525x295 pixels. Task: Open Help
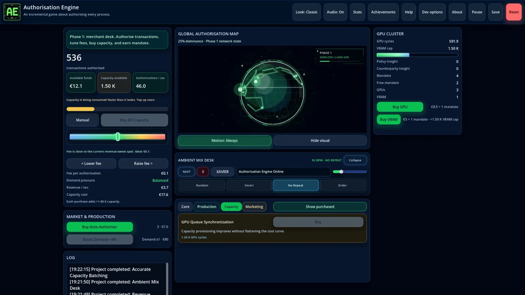pos(409,12)
